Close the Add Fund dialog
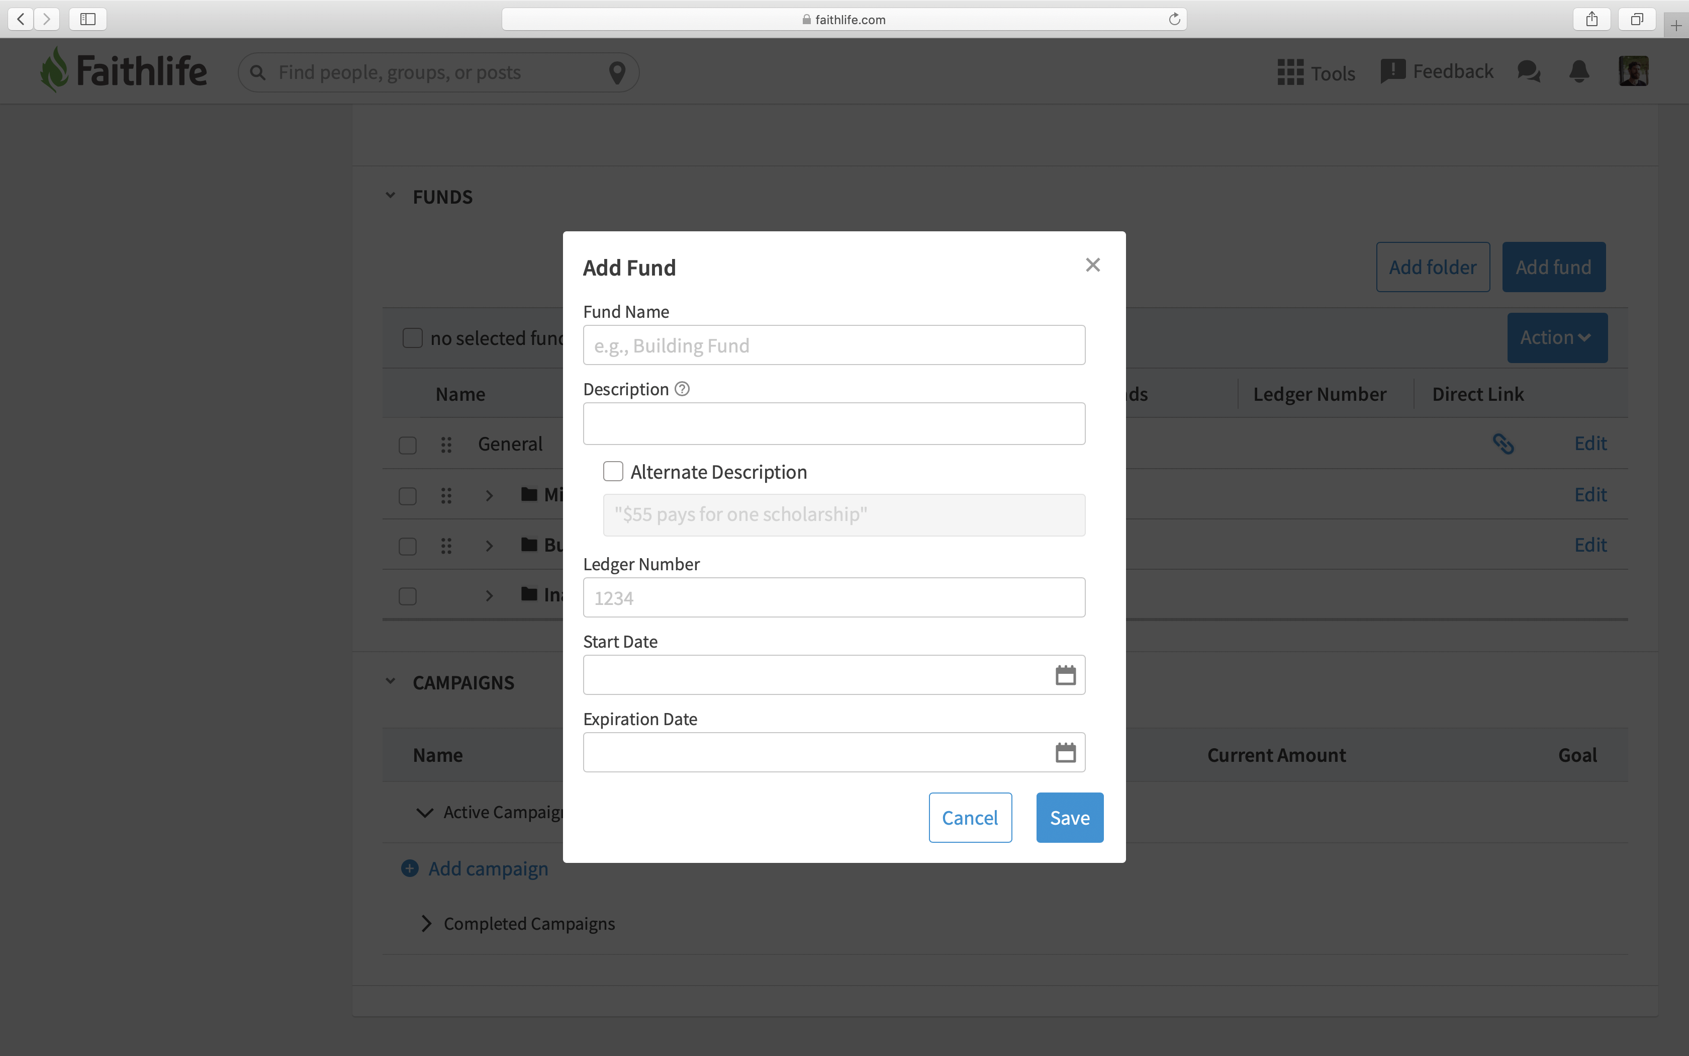Viewport: 1689px width, 1056px height. (1093, 266)
